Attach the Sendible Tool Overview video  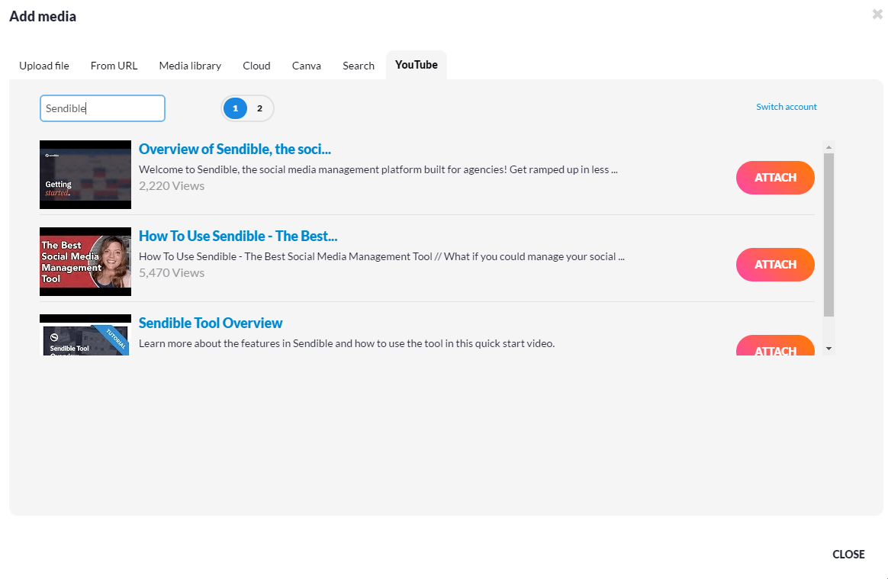(x=775, y=346)
